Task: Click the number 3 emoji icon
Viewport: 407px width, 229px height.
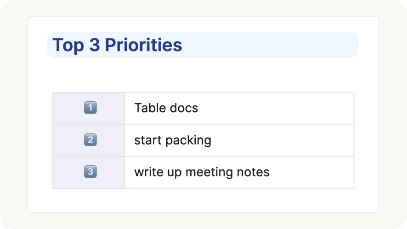Action: click(x=90, y=172)
